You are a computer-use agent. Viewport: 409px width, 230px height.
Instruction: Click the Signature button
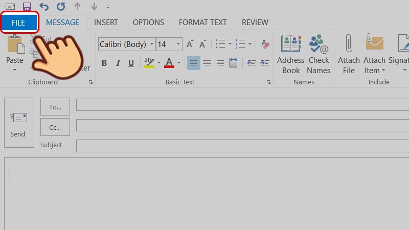pyautogui.click(x=399, y=55)
